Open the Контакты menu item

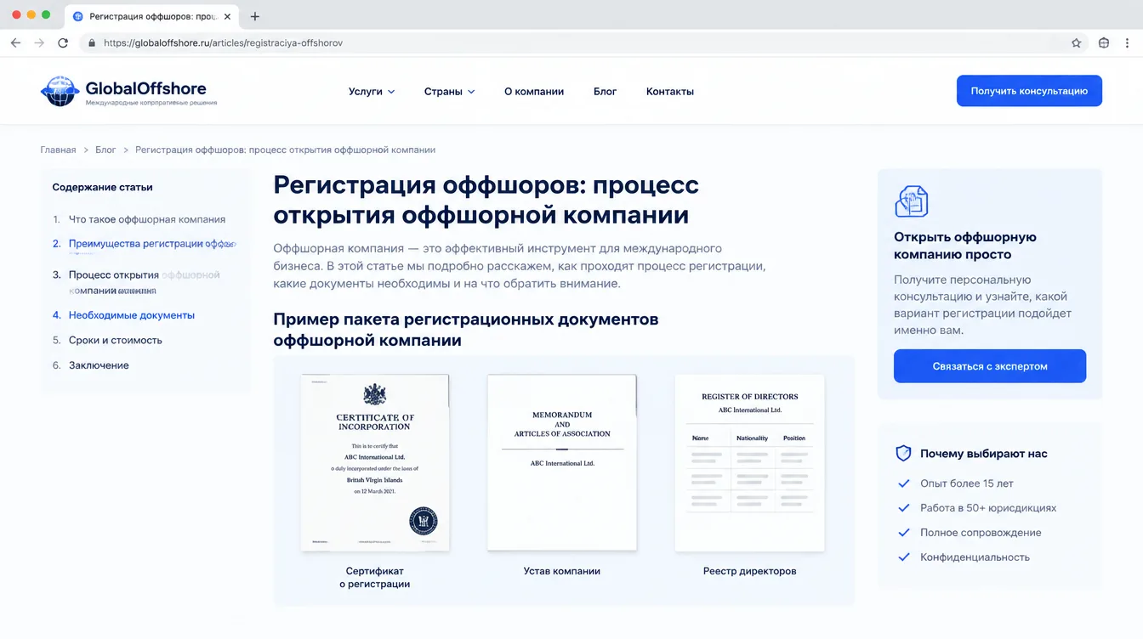tap(670, 91)
